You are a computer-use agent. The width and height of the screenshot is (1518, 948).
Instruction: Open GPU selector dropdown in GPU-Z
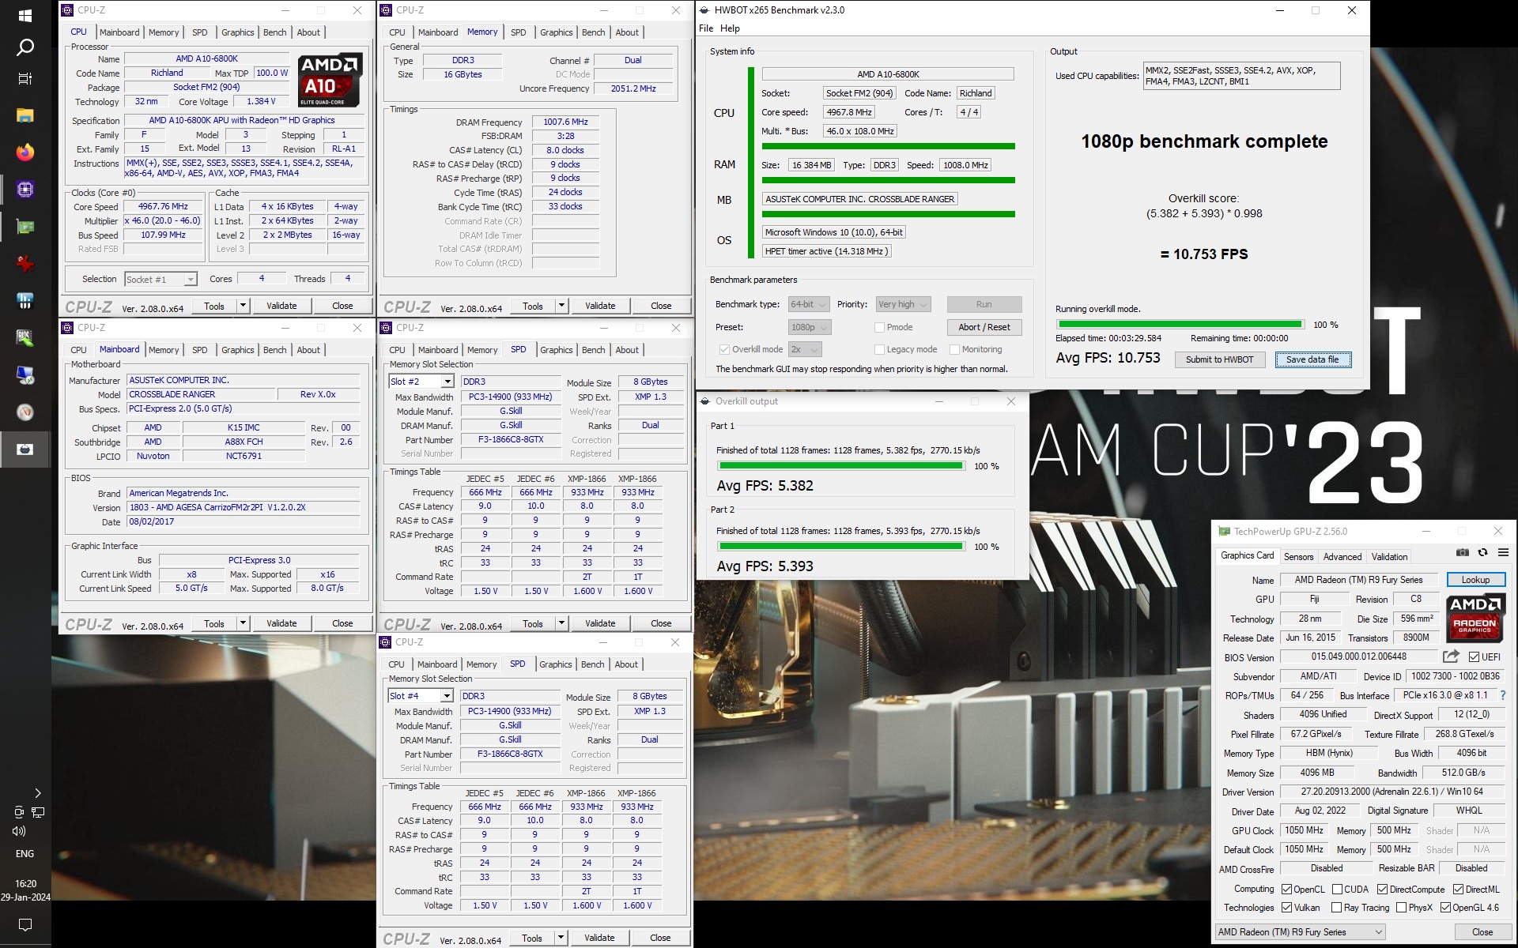tap(1301, 932)
